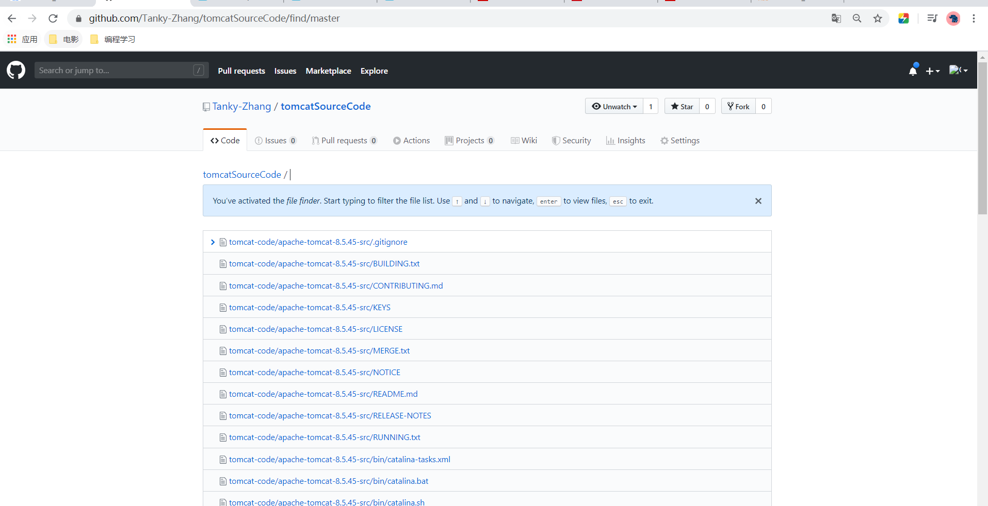Open Pull requests in top navigation
This screenshot has width=988, height=506.
pyautogui.click(x=241, y=71)
